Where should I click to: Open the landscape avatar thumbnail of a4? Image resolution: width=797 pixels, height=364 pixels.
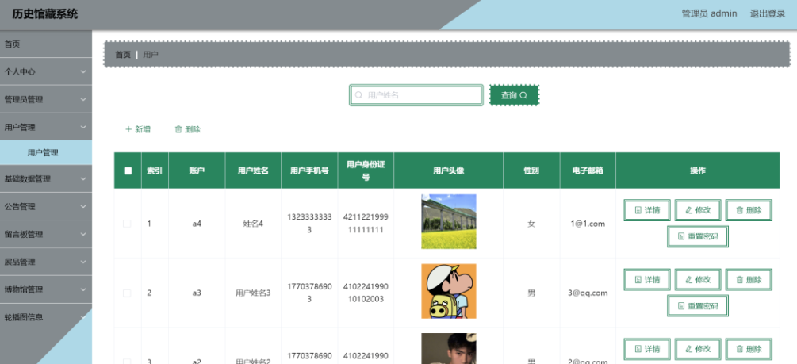pos(449,222)
